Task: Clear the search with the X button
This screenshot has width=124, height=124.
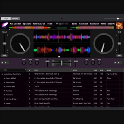Action: pyautogui.click(x=25, y=70)
